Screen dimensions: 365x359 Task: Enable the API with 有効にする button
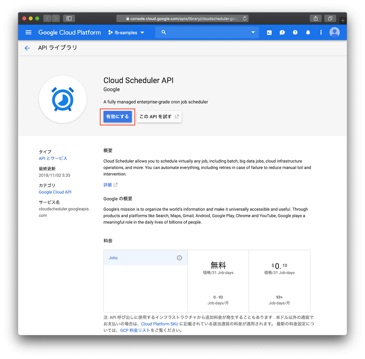tap(117, 117)
